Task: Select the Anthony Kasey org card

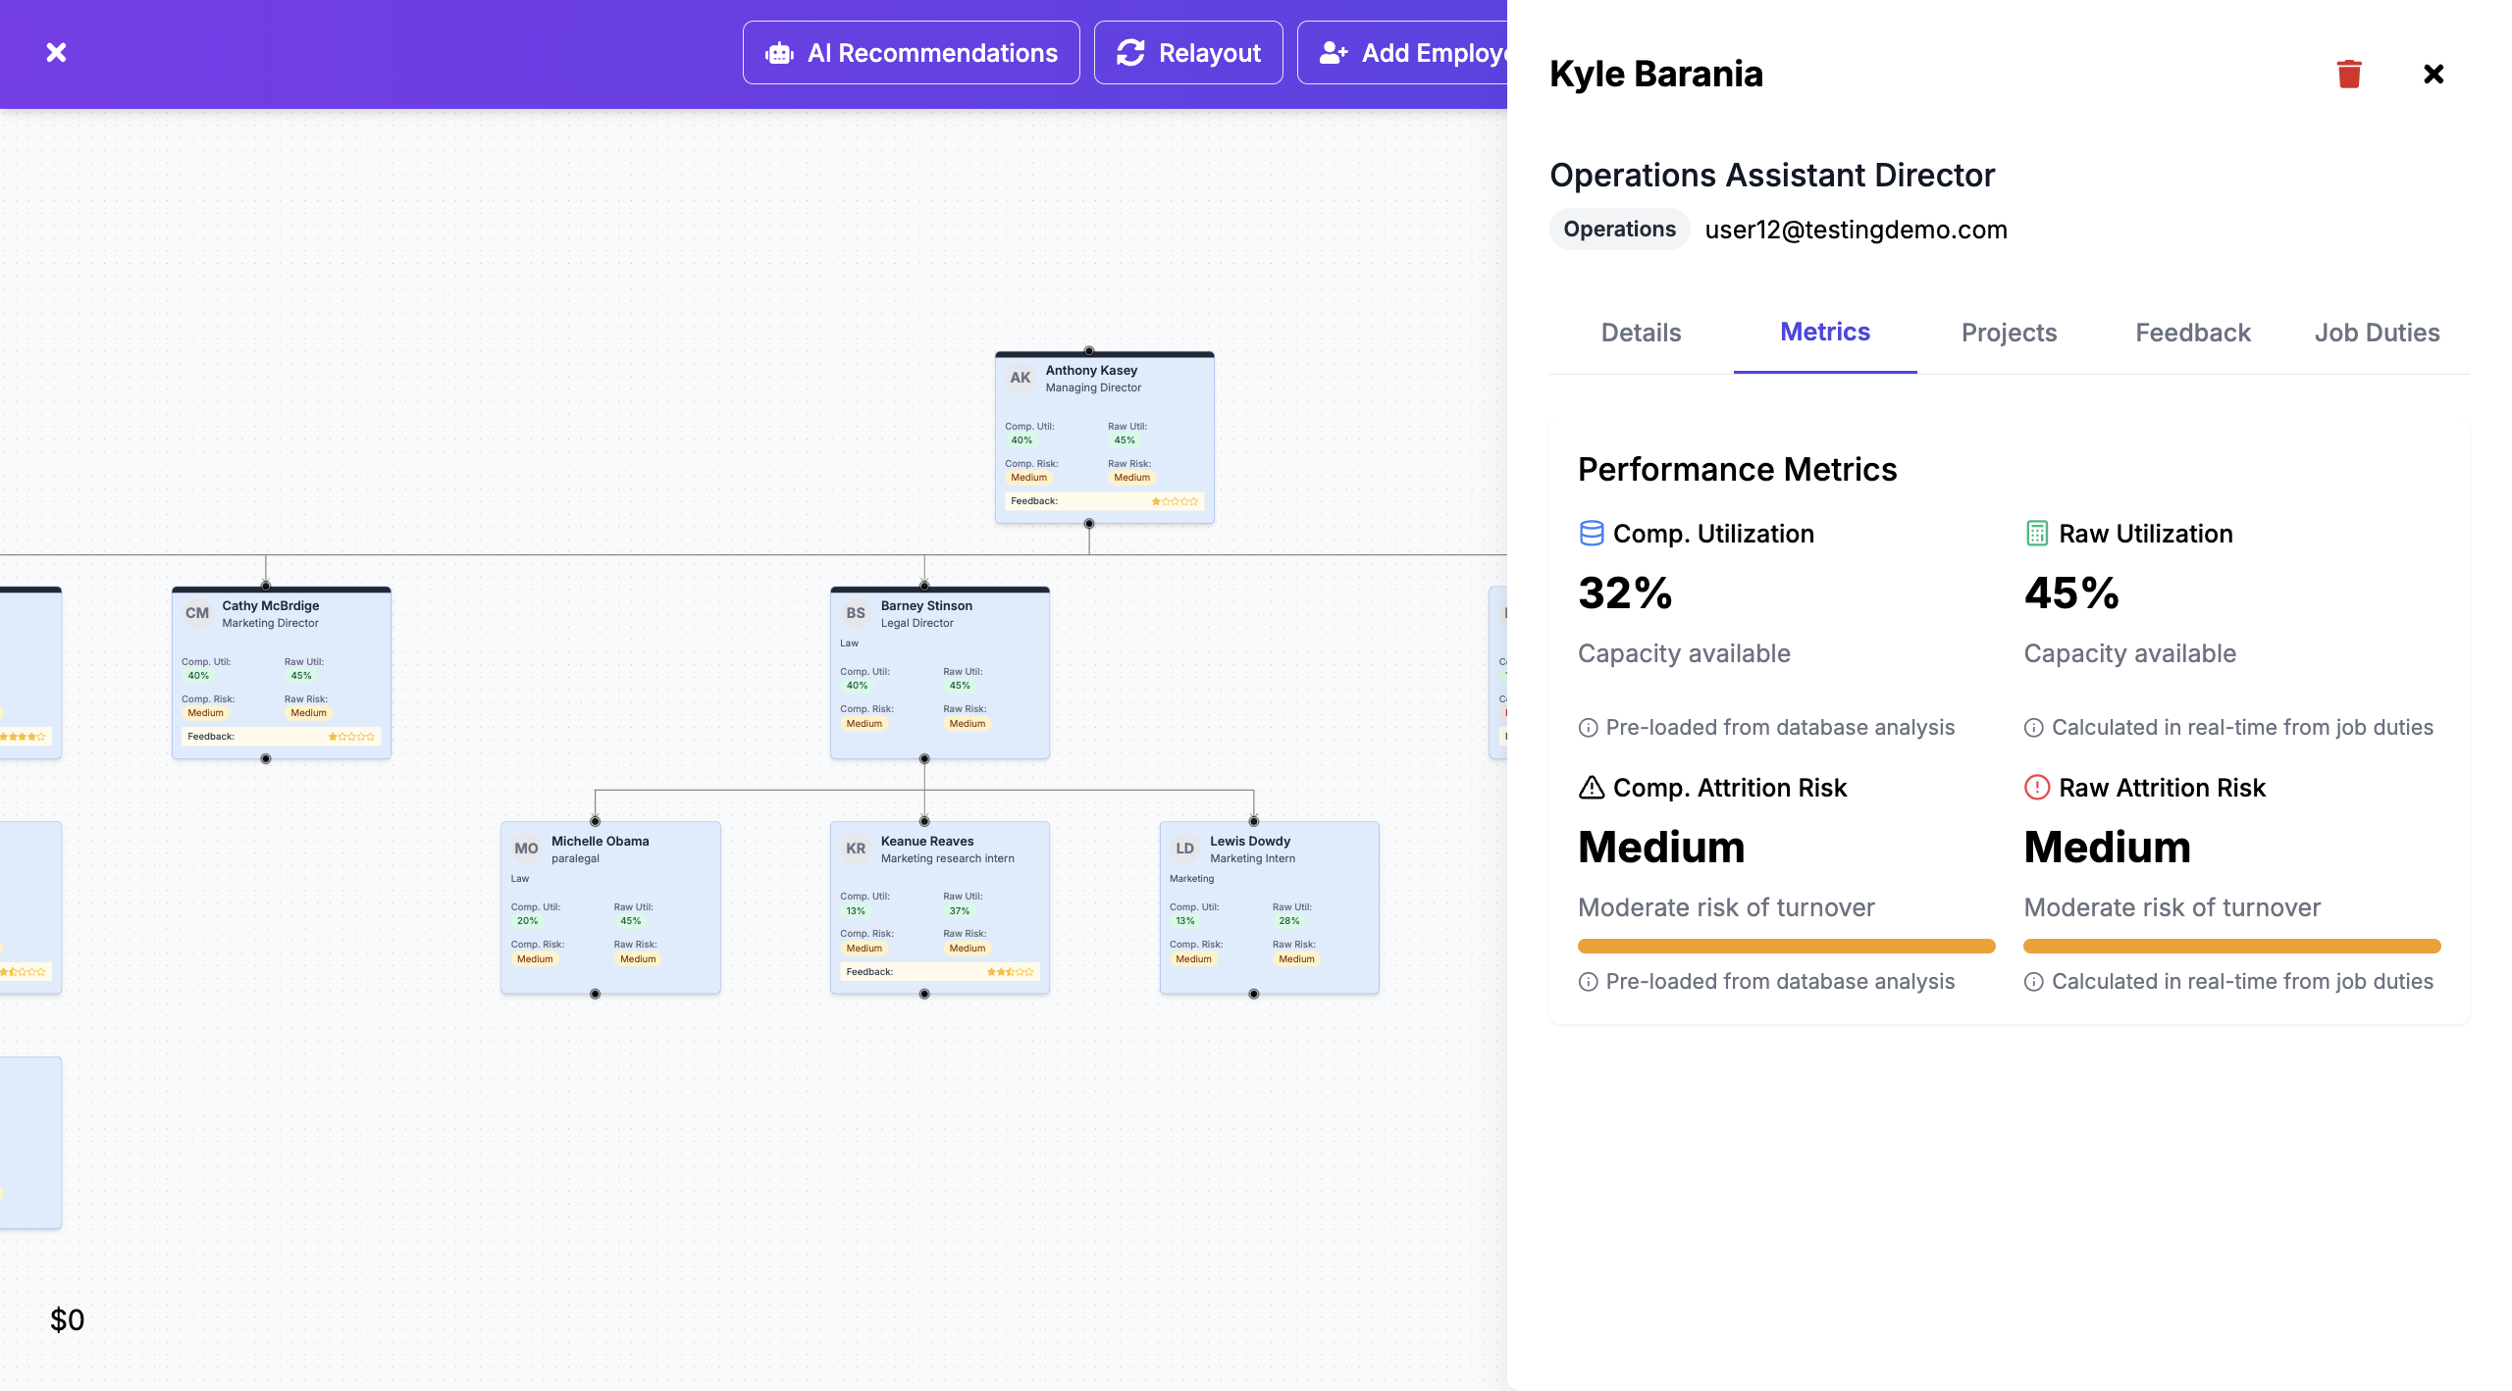Action: tap(1104, 437)
